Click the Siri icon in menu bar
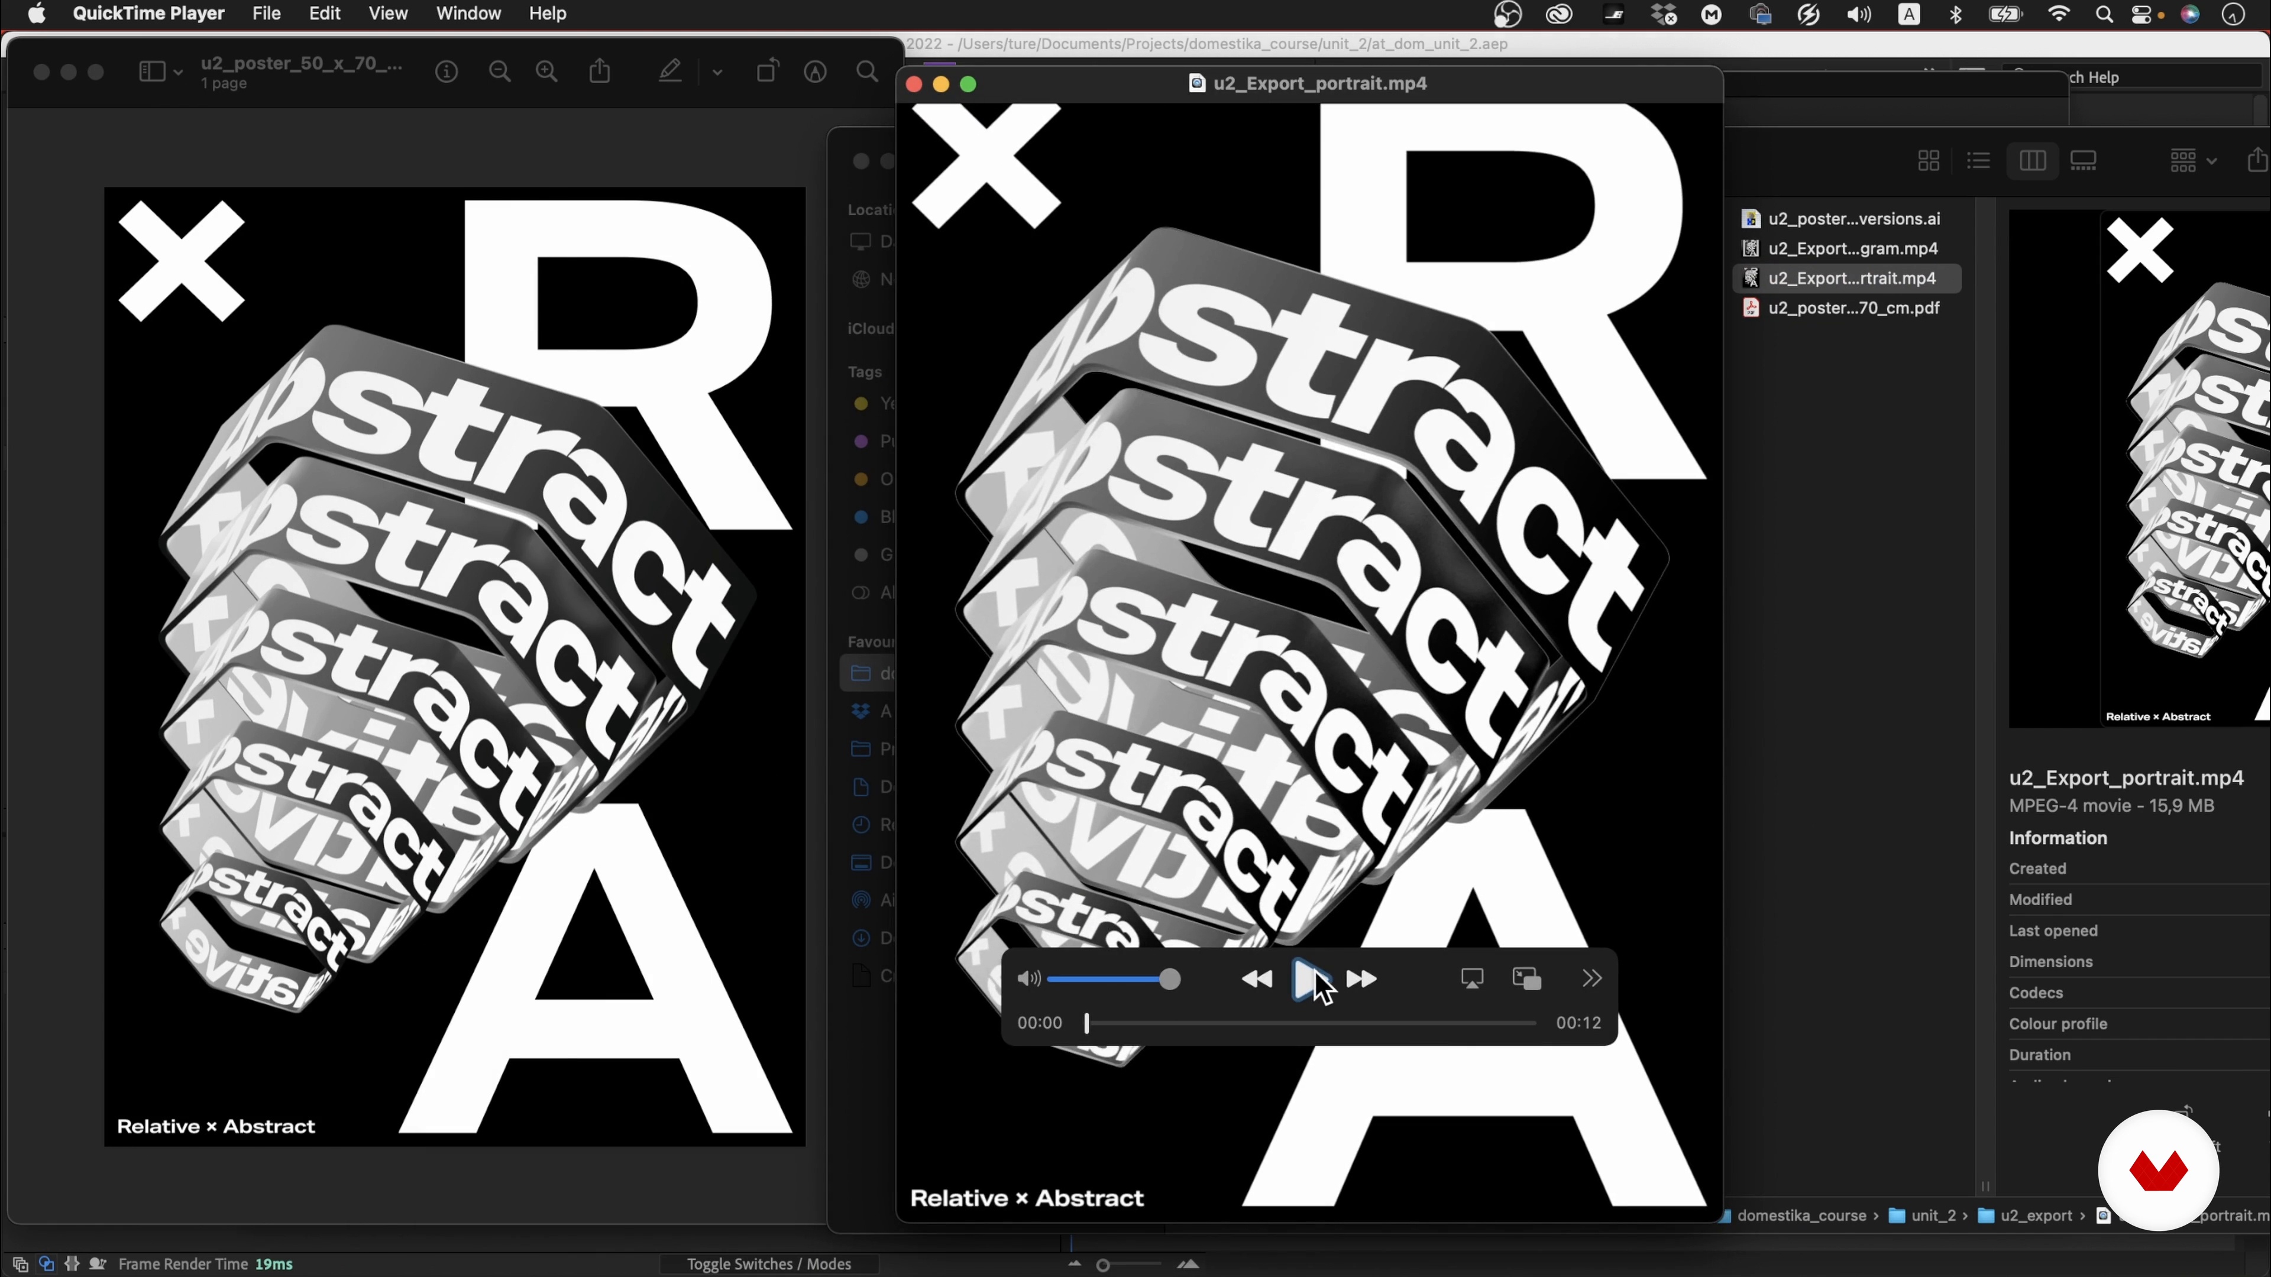The image size is (2271, 1277). point(2191,14)
